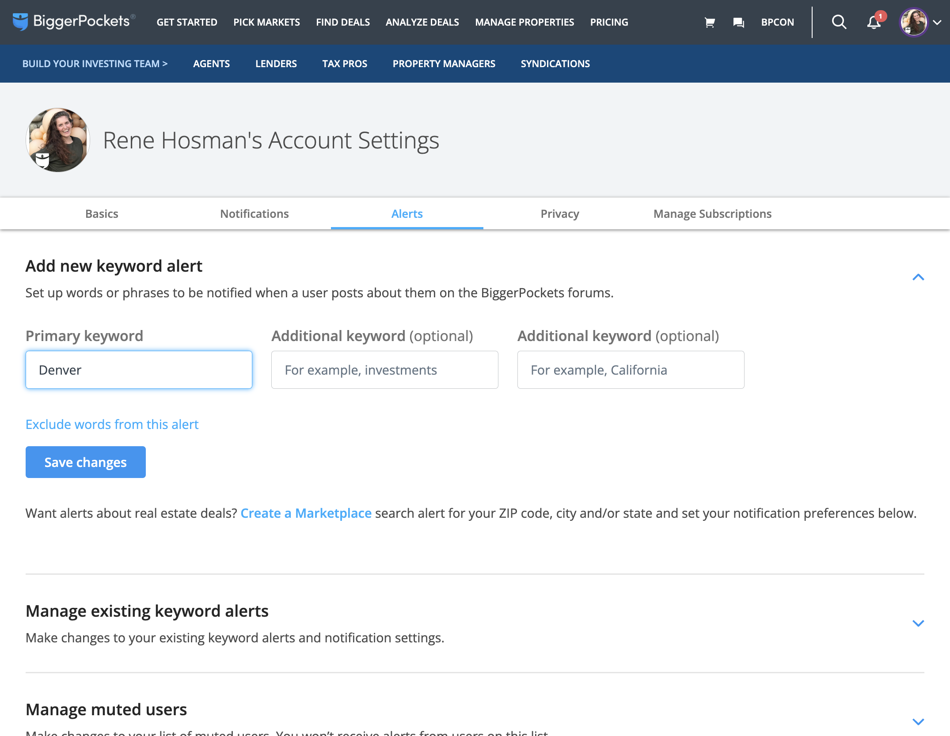The height and width of the screenshot is (736, 950).
Task: Click Exclude words from this alert
Action: [x=112, y=424]
